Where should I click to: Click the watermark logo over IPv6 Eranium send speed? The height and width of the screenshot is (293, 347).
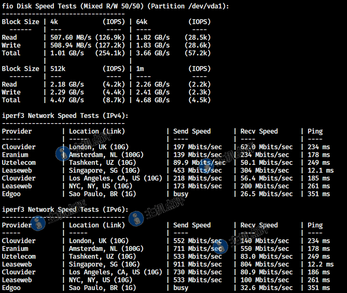click(220, 246)
